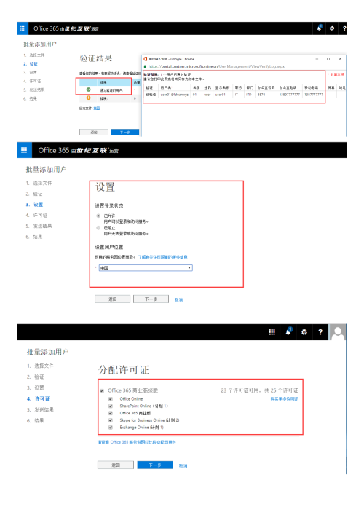This screenshot has width=364, height=515.
Task: Open user avatar on assign licenses page
Action: (x=338, y=332)
